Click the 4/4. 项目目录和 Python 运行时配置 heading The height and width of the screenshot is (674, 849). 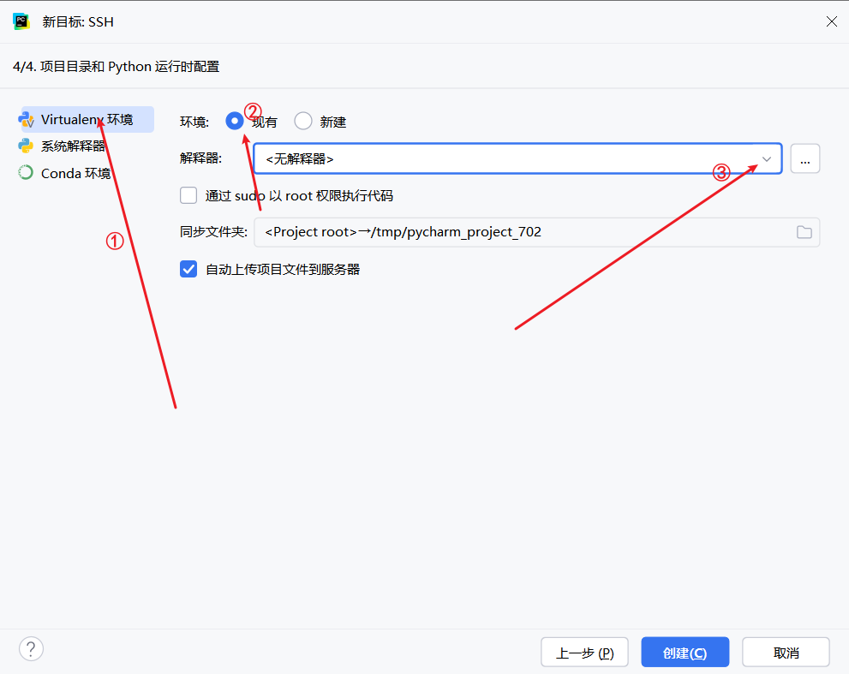pos(116,67)
